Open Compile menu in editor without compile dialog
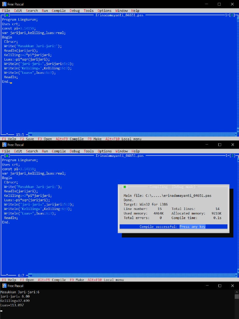The height and width of the screenshot is (319, 239). pos(59,11)
